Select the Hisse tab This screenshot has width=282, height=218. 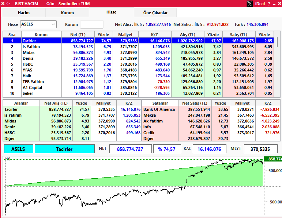111,12
